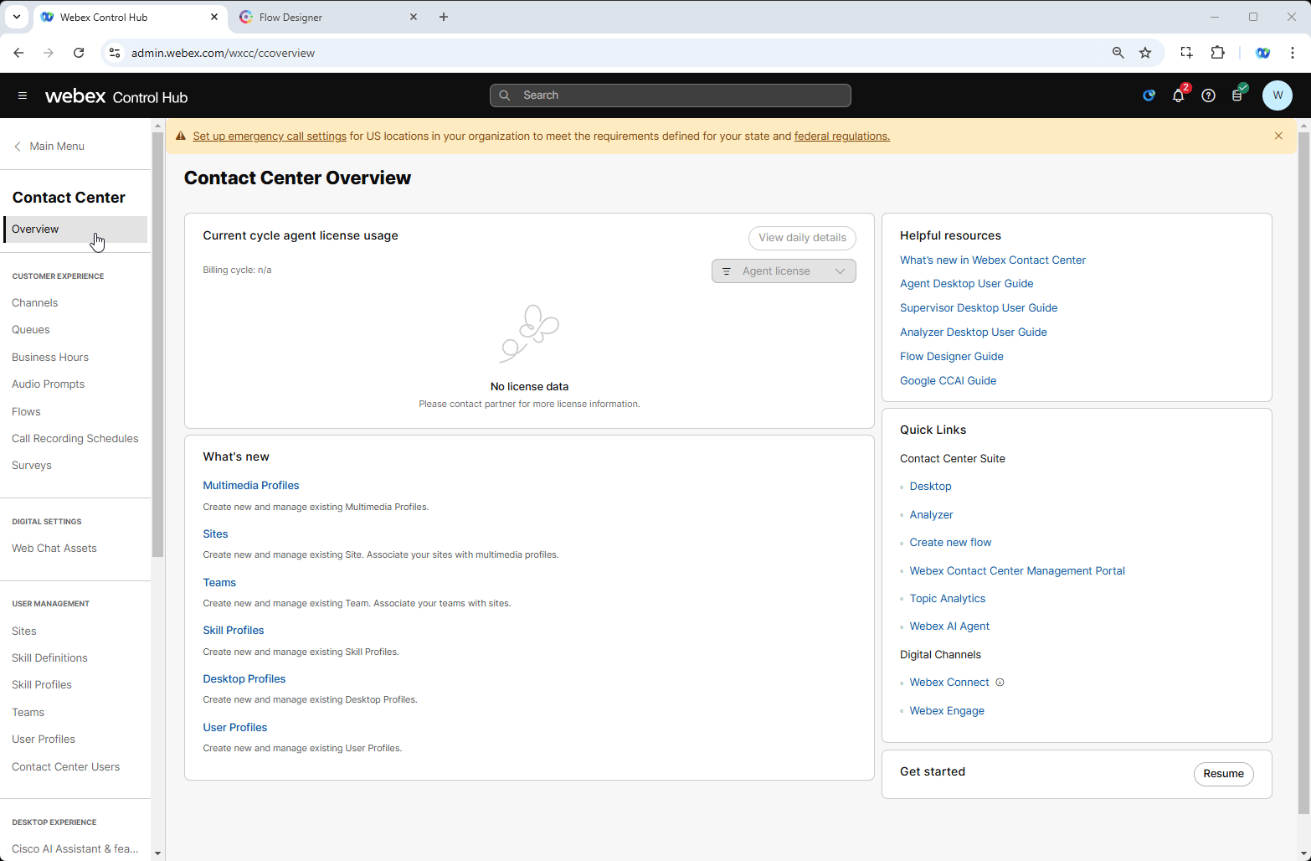The width and height of the screenshot is (1311, 861).
Task: Open Contact Center Users in sidebar
Action: (66, 767)
